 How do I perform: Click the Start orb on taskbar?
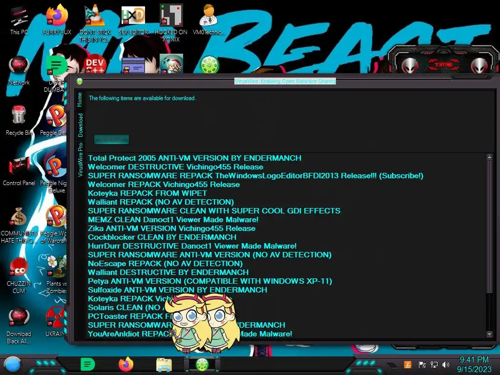pyautogui.click(x=13, y=365)
